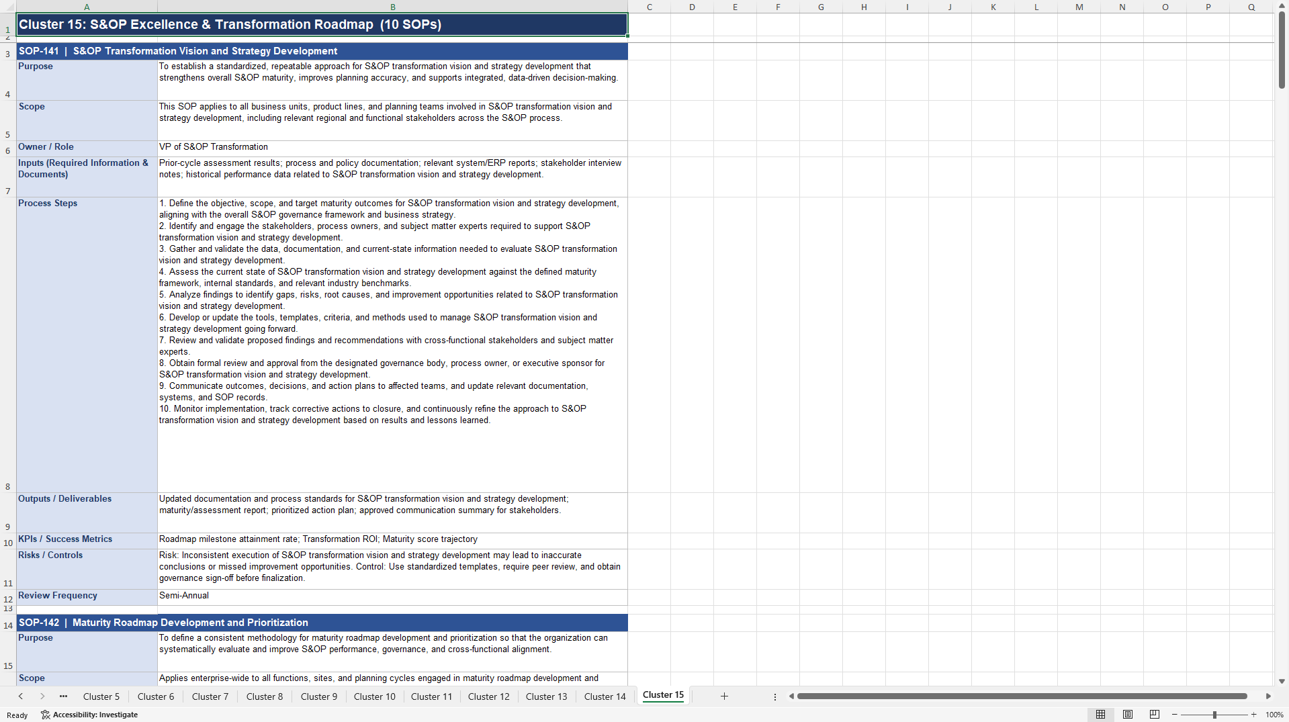This screenshot has height=722, width=1289.
Task: Click the SOP-142 header row cell
Action: tap(322, 623)
